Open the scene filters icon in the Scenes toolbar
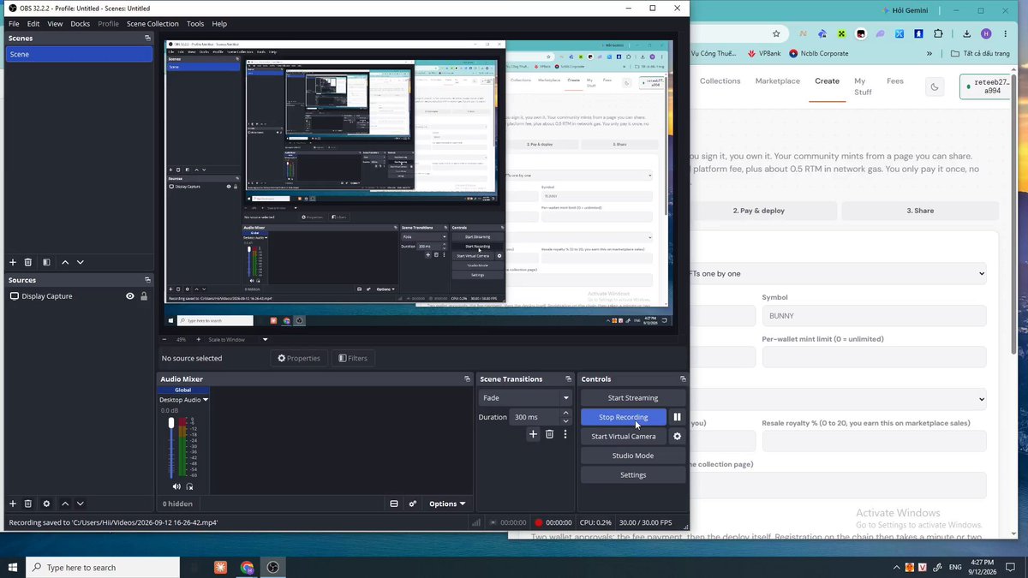Screen dimensions: 1028x578 pos(46,262)
